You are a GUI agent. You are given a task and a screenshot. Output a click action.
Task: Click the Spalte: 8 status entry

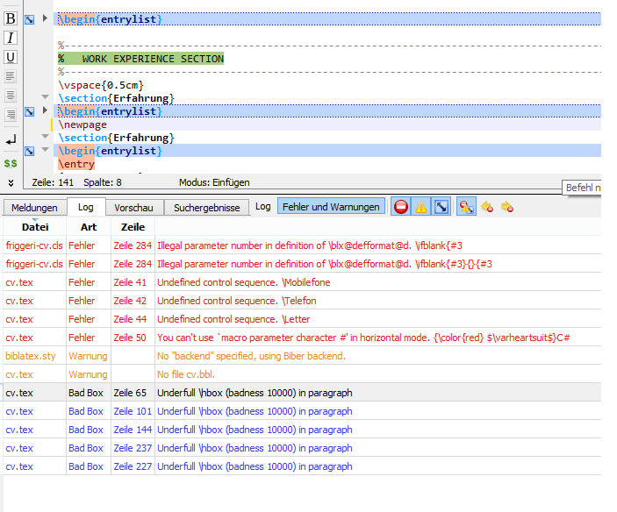tap(103, 182)
